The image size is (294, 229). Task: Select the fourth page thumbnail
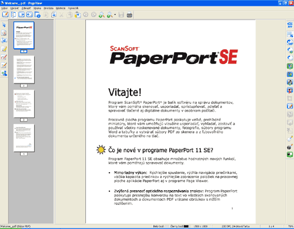pyautogui.click(x=24, y=138)
